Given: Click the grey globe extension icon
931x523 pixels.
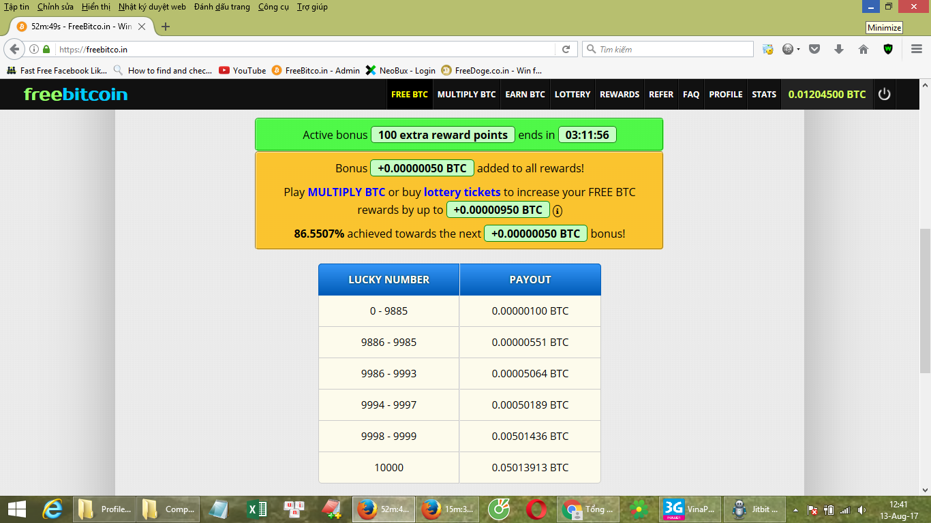Looking at the screenshot, I should tap(787, 49).
